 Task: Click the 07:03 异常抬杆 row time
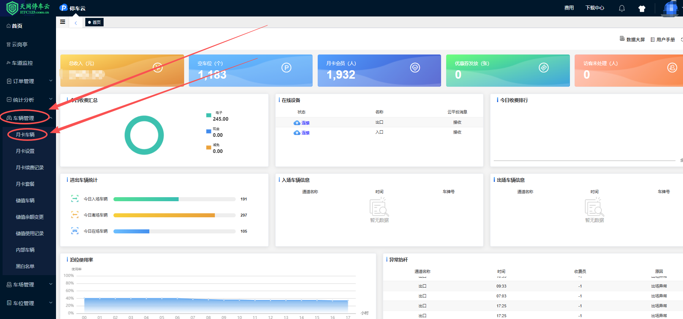[x=501, y=296]
